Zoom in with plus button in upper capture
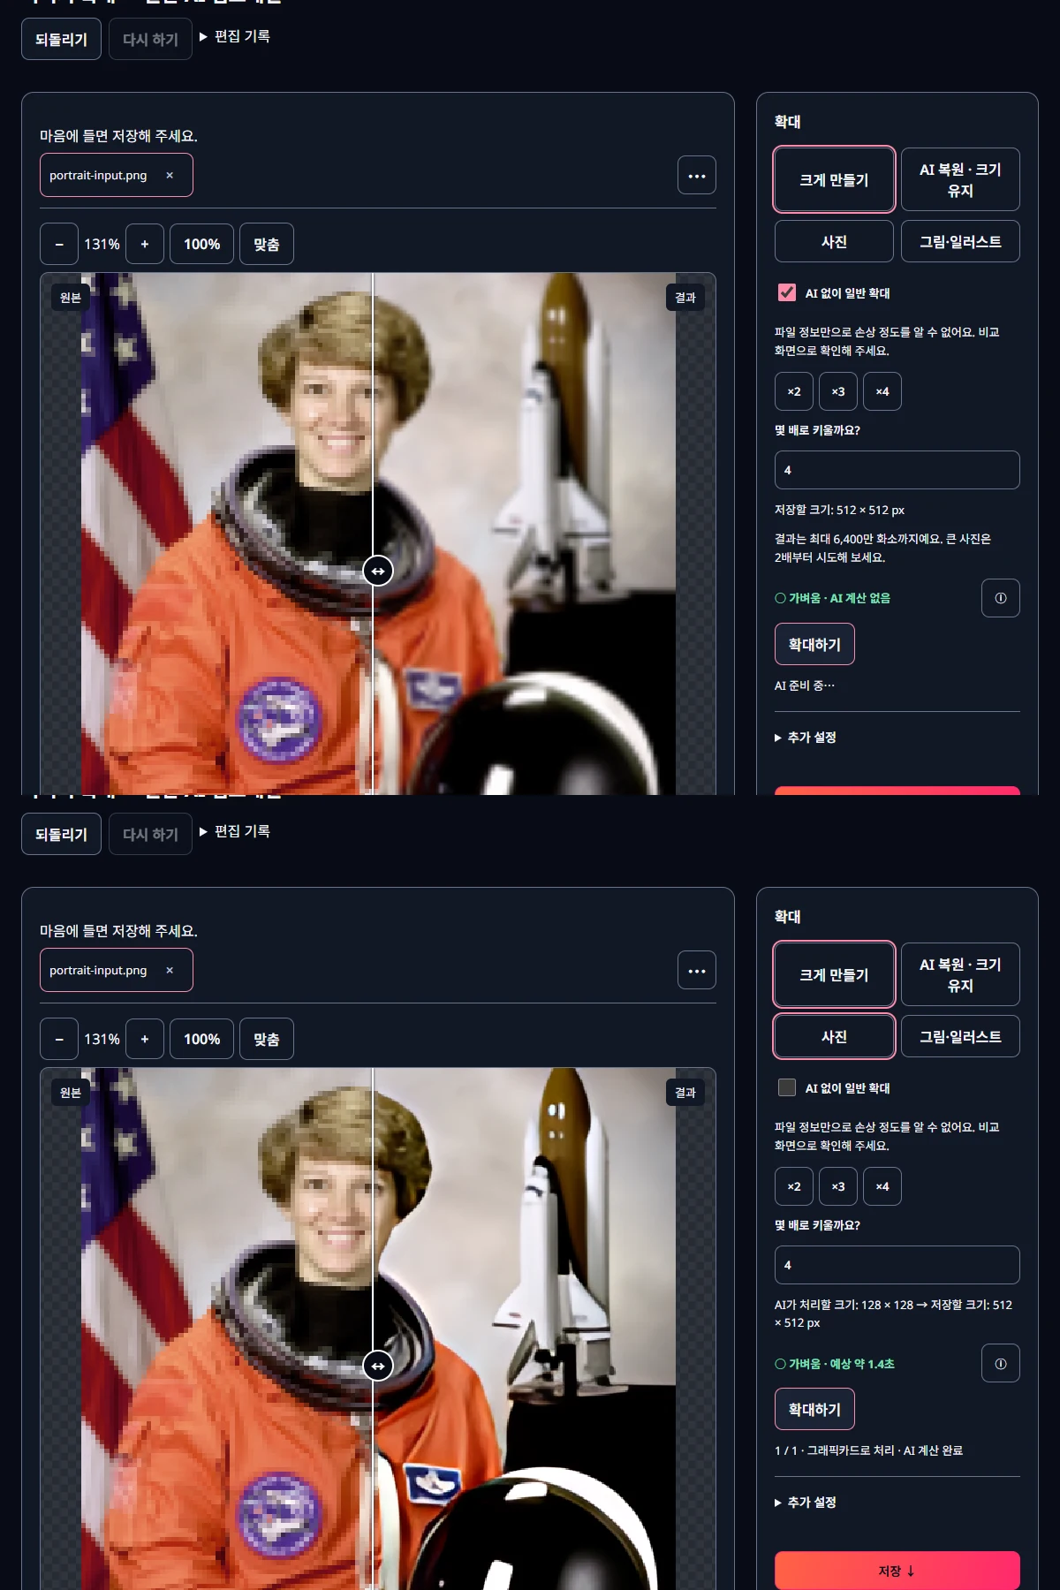The width and height of the screenshot is (1060, 1590). coord(145,244)
